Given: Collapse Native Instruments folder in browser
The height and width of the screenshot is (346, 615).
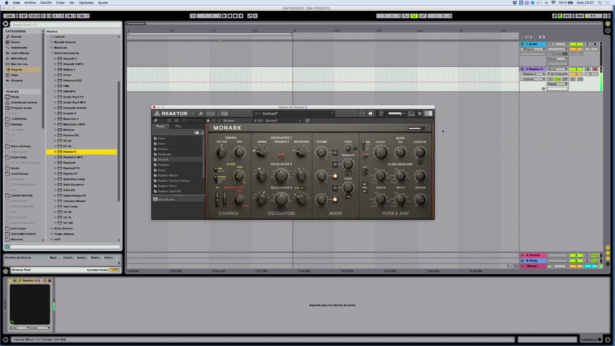Looking at the screenshot, I should point(52,53).
